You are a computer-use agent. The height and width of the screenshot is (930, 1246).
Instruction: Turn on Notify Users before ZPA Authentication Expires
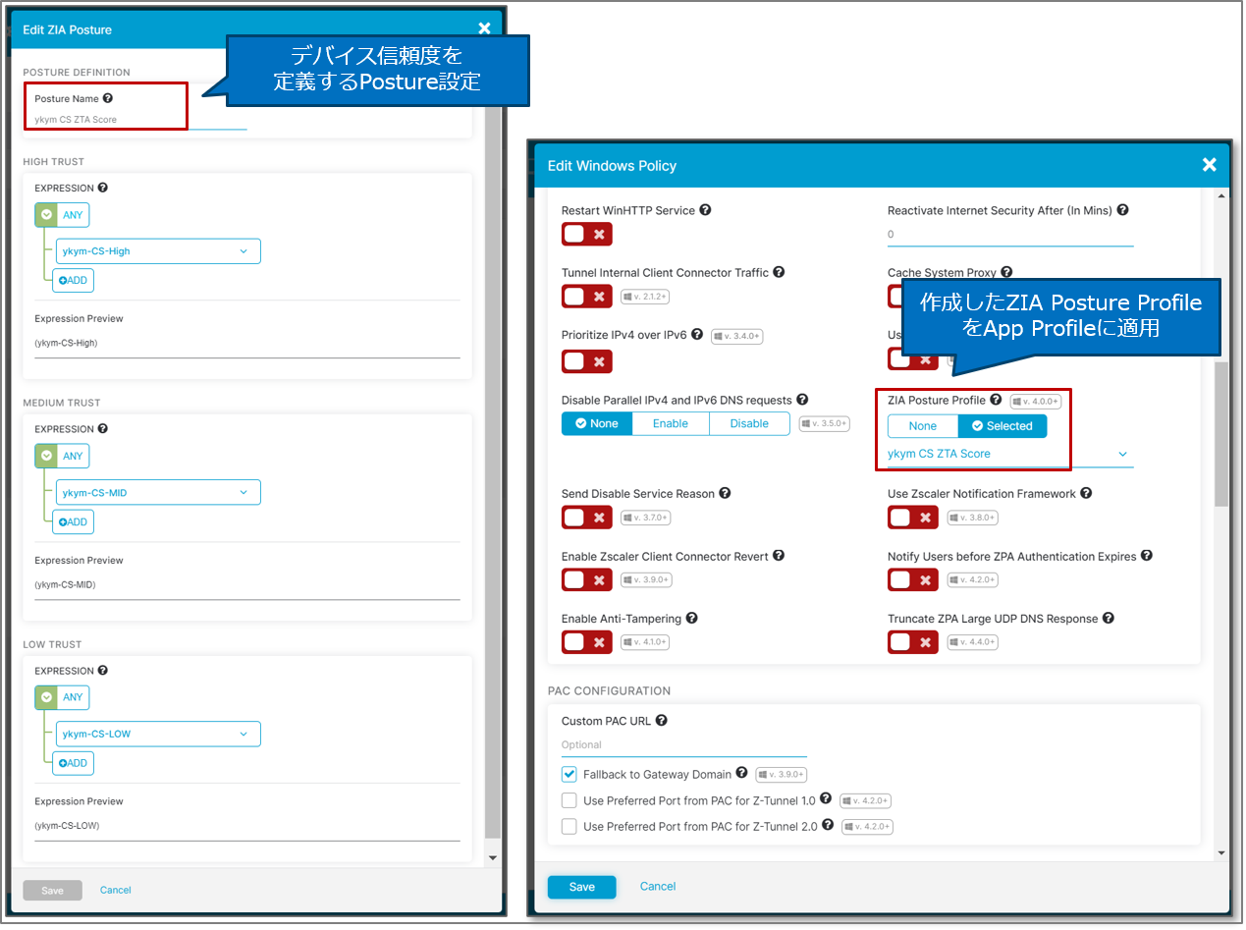click(913, 579)
